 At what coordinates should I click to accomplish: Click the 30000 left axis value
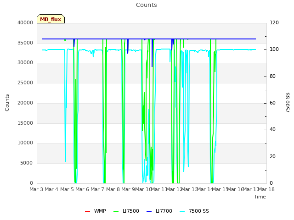(25, 62)
